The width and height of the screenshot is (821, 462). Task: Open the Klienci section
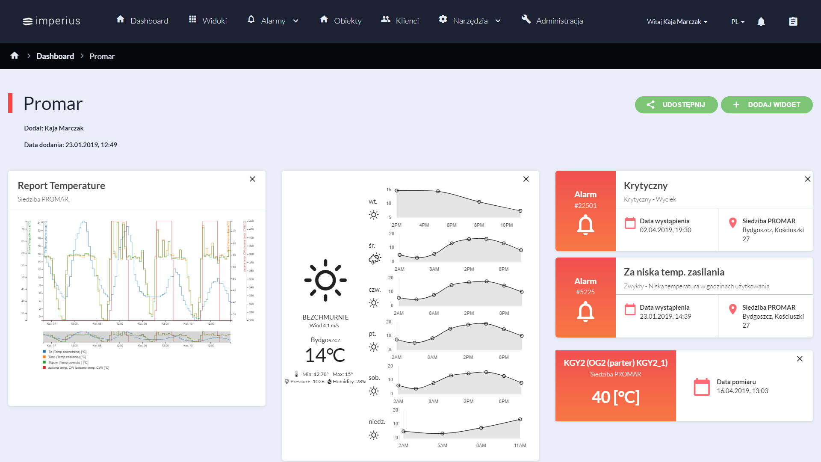[400, 21]
